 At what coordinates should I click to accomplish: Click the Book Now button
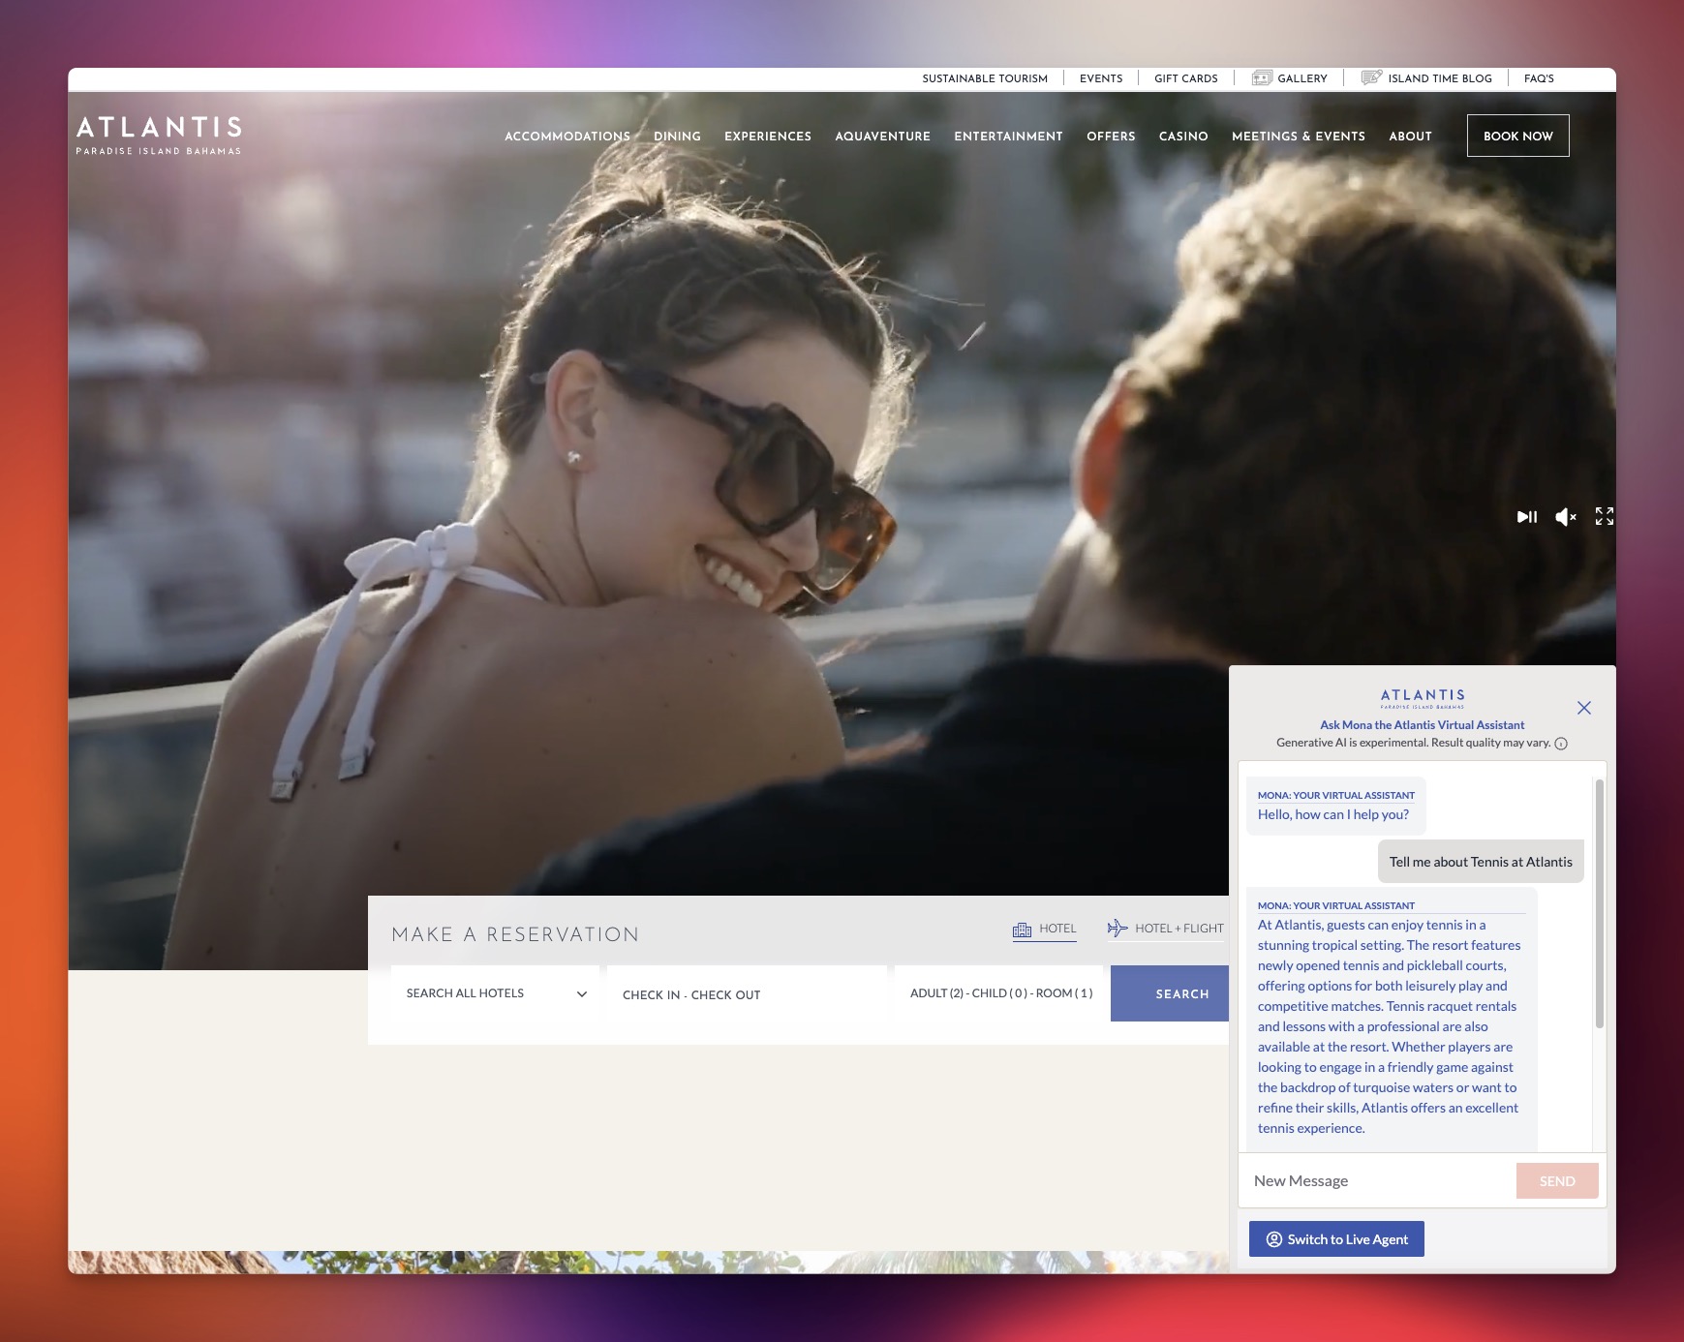click(x=1517, y=137)
